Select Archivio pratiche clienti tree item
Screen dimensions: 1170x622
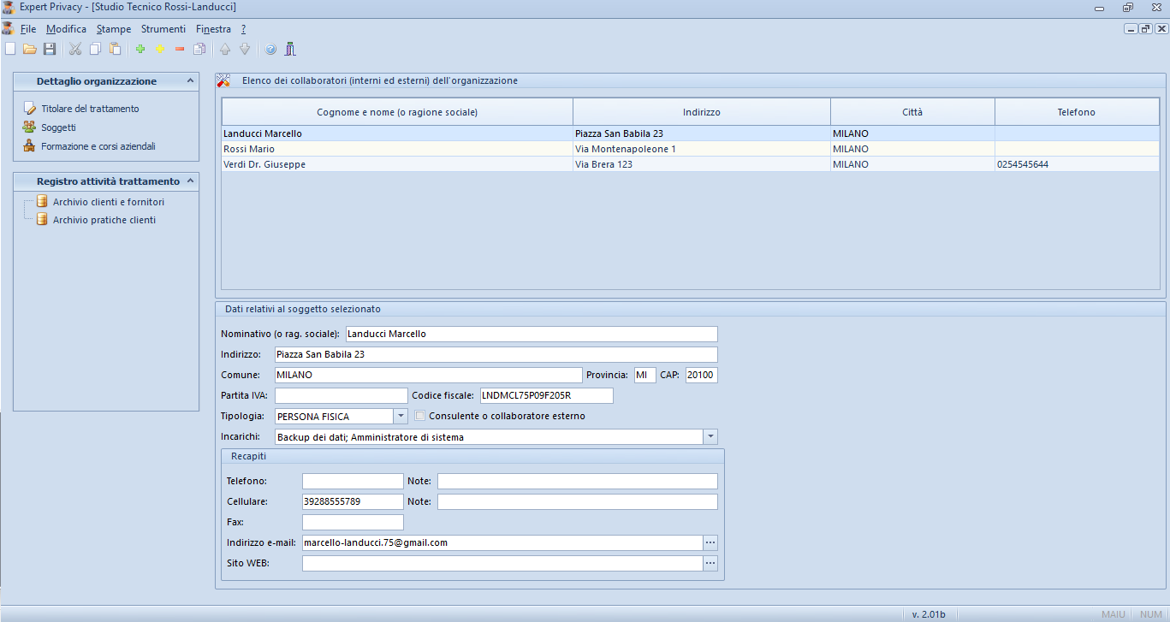pyautogui.click(x=104, y=220)
